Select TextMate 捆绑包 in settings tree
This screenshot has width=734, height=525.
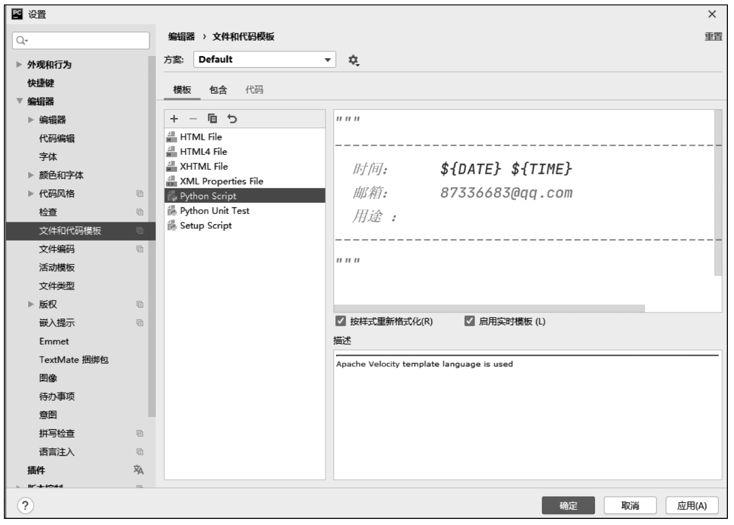pyautogui.click(x=74, y=360)
